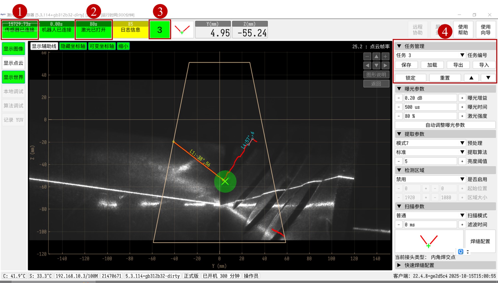Click the zoom-out minus icon in plot controls
498x283 pixels.
tap(367, 56)
